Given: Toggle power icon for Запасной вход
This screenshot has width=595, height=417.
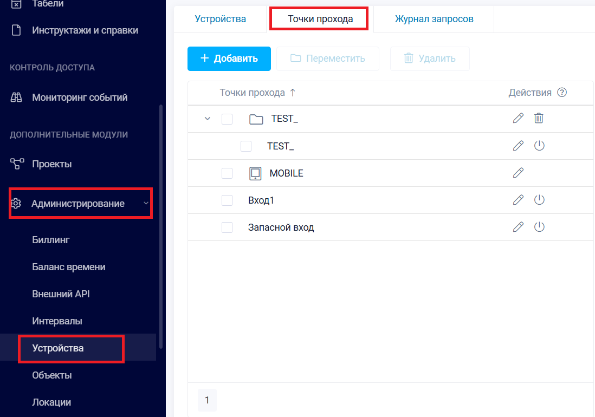Looking at the screenshot, I should pos(539,227).
